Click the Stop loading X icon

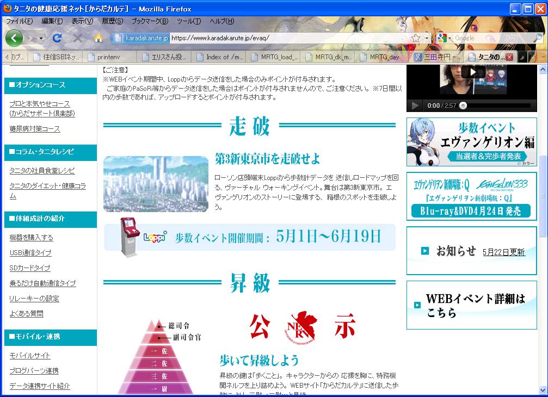tap(78, 38)
